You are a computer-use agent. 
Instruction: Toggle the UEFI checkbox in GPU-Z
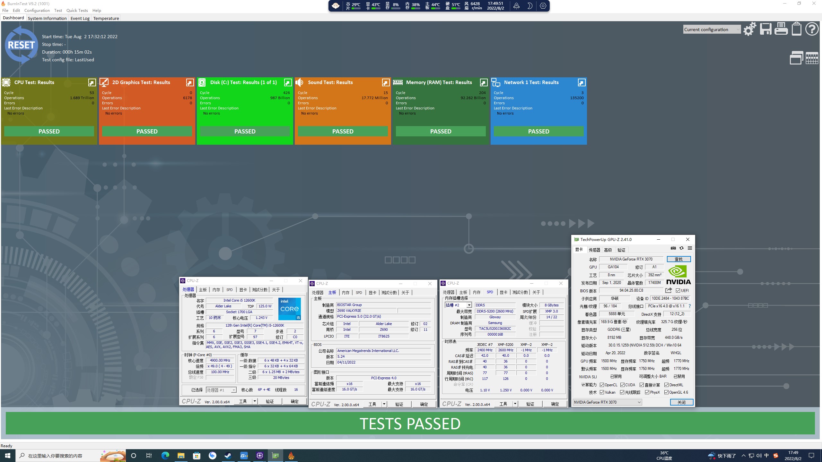(678, 291)
